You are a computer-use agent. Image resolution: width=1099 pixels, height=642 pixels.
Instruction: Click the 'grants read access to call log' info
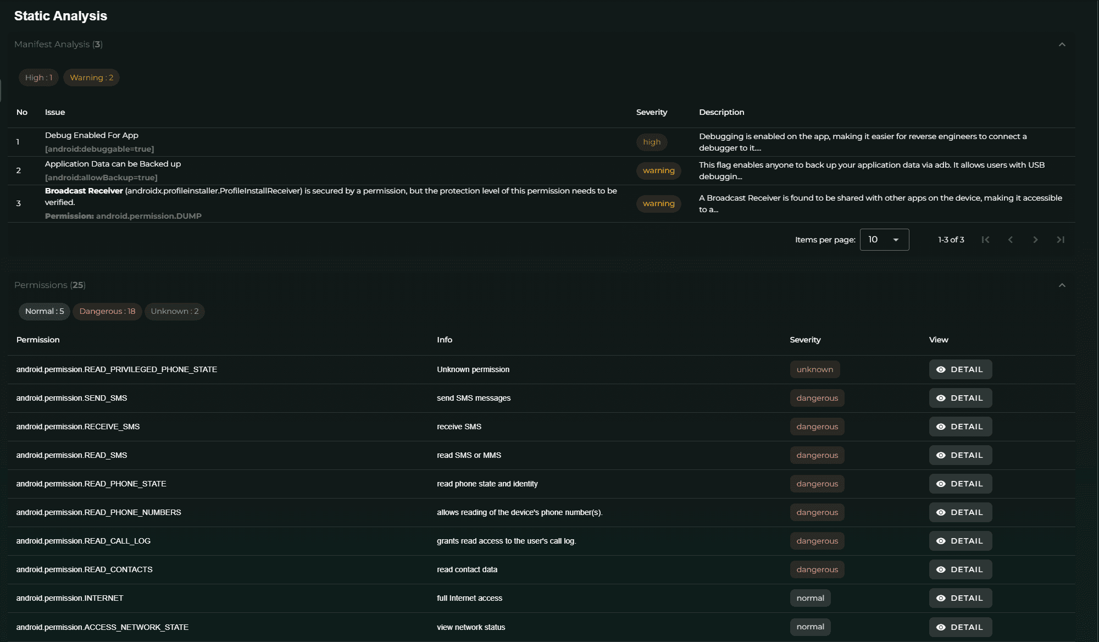click(507, 541)
